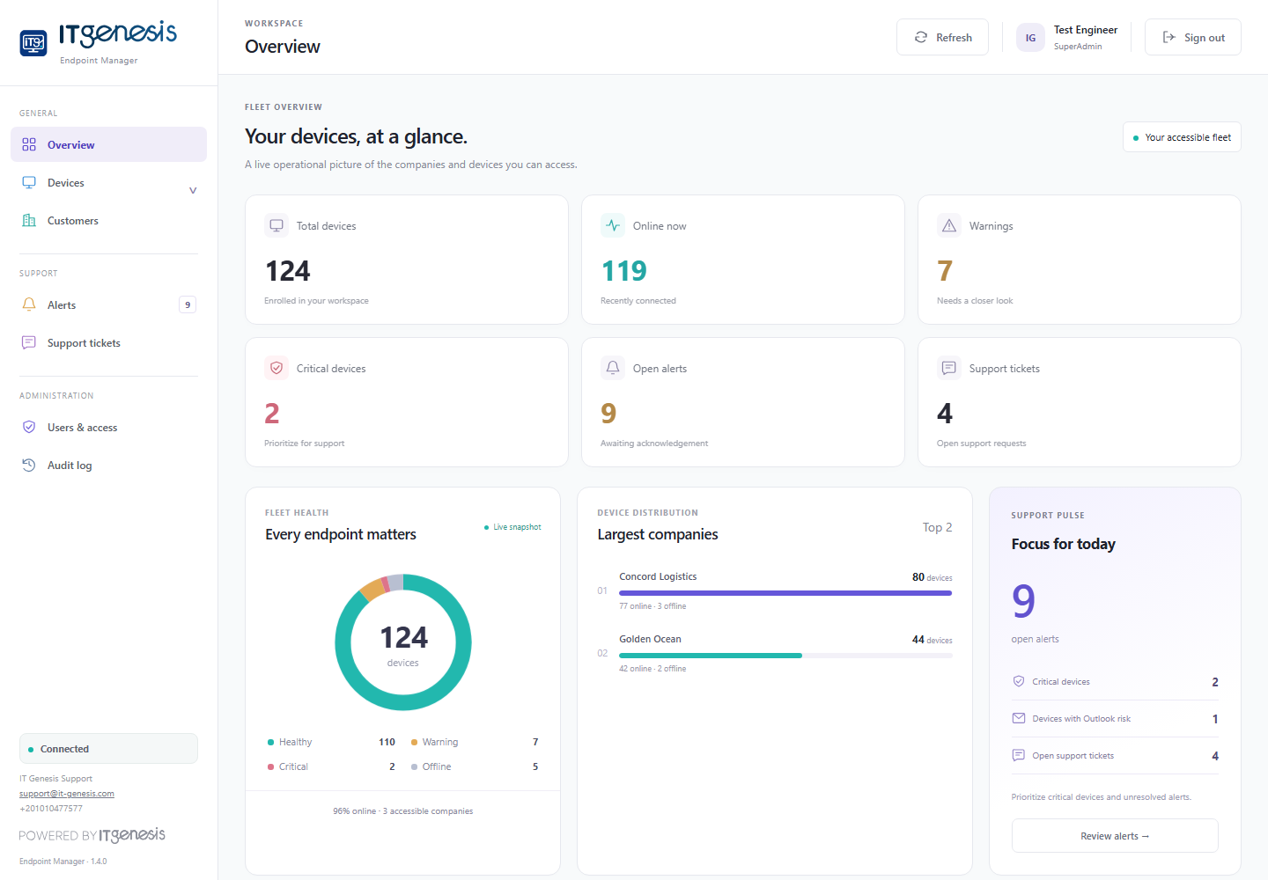Click the Alerts count badge showing 9
Screen dimensions: 1268x880
[188, 304]
